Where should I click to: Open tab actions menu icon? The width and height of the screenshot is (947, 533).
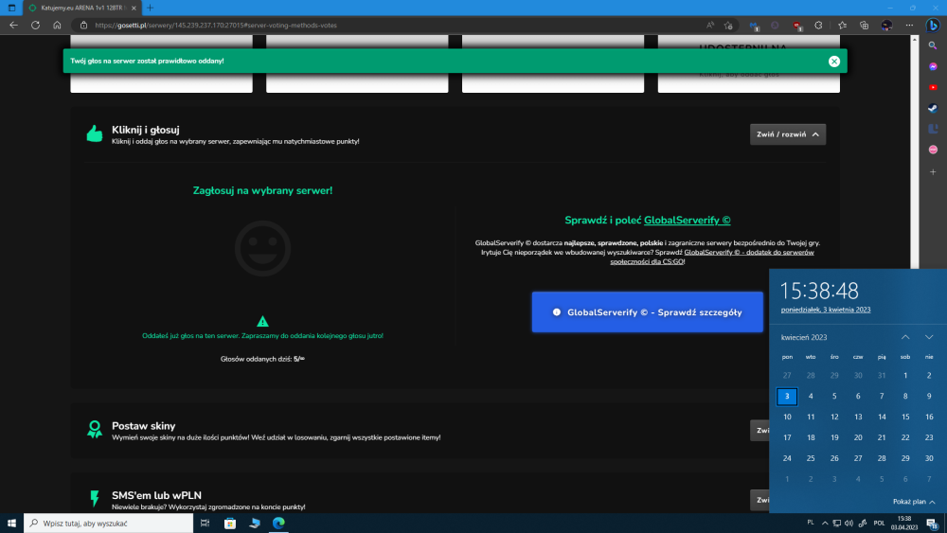pos(11,8)
